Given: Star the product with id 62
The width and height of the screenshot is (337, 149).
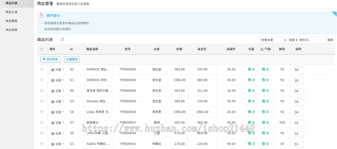Looking at the screenshot, I should tap(42, 69).
